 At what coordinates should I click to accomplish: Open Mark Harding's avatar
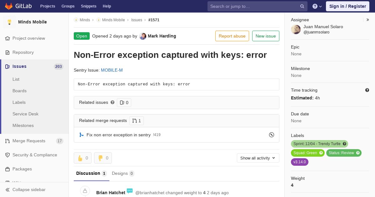(x=143, y=36)
